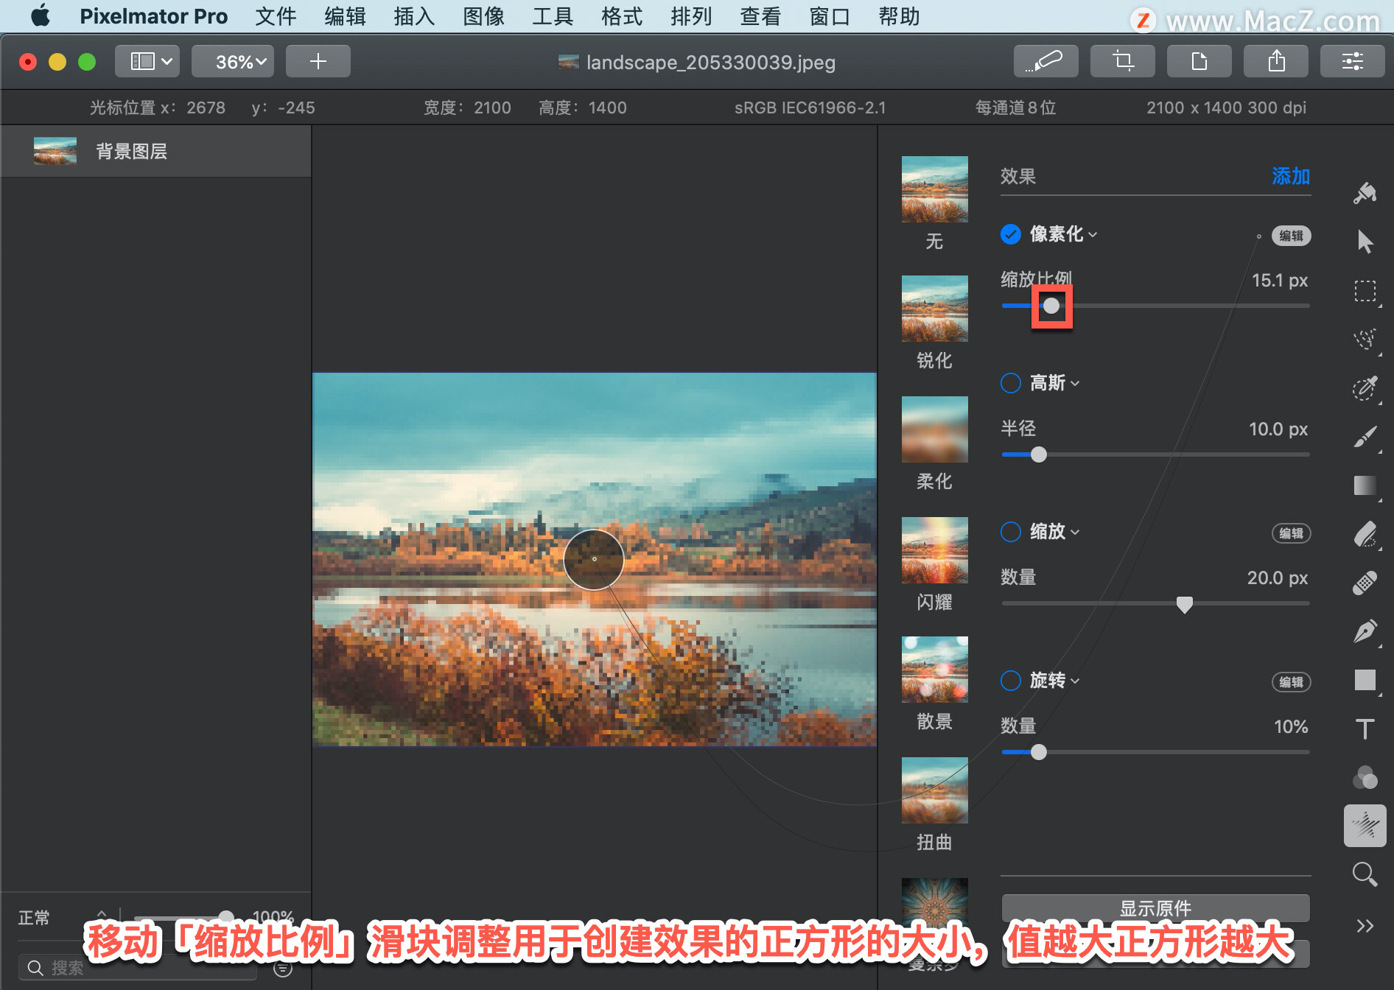Select the Type text tool

1365,729
